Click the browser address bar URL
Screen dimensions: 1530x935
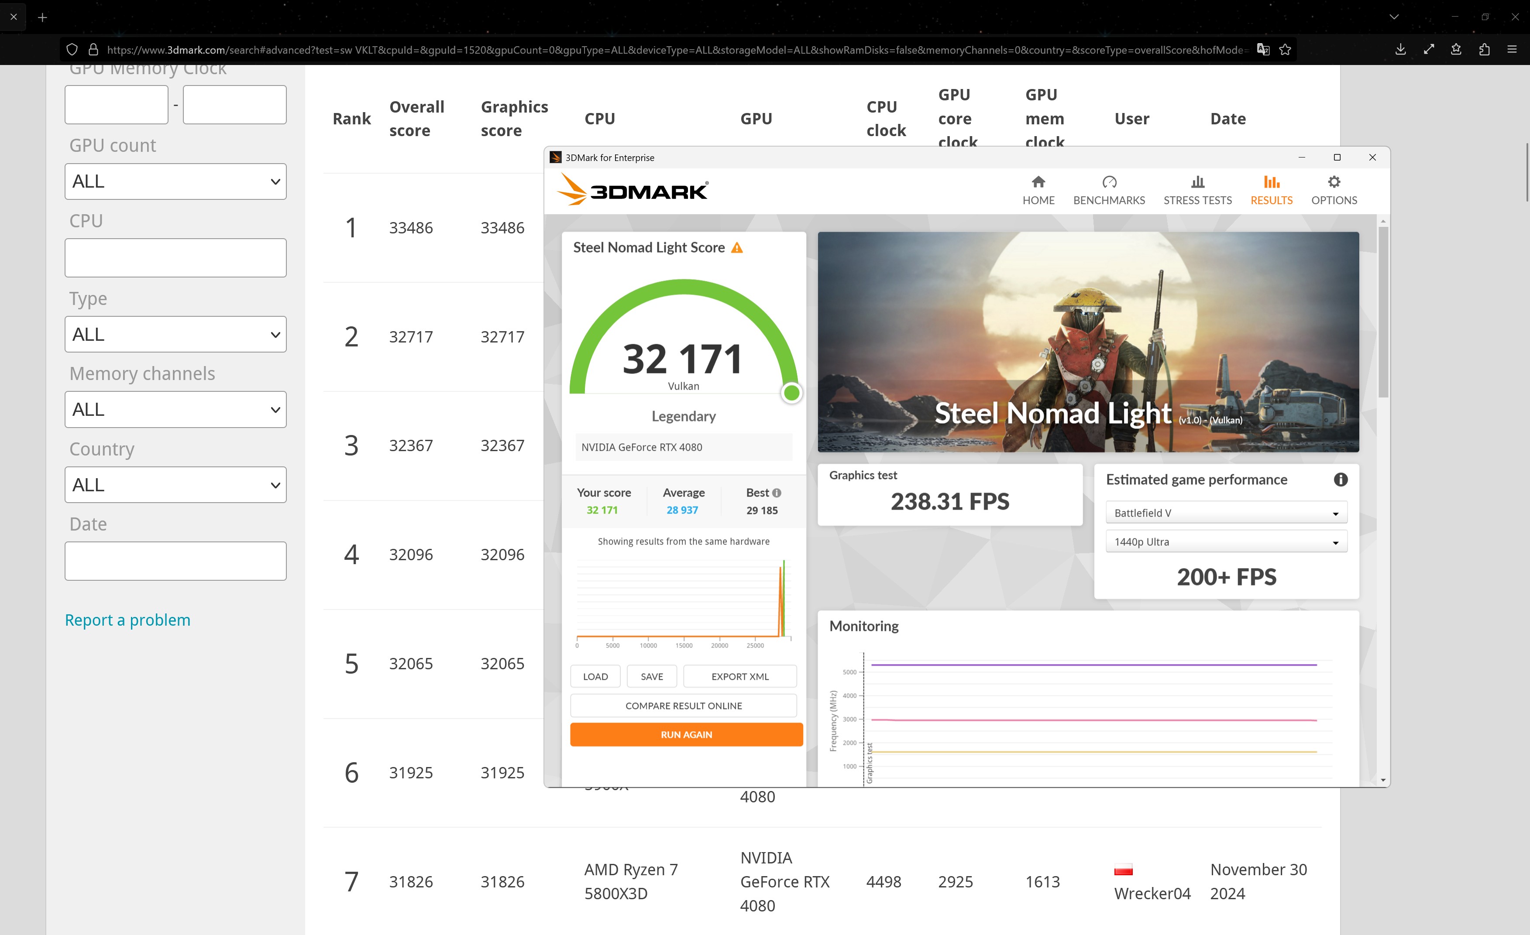pyautogui.click(x=677, y=50)
